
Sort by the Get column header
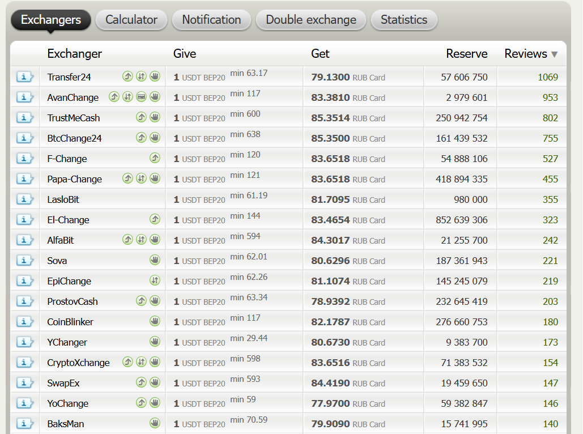coord(320,54)
